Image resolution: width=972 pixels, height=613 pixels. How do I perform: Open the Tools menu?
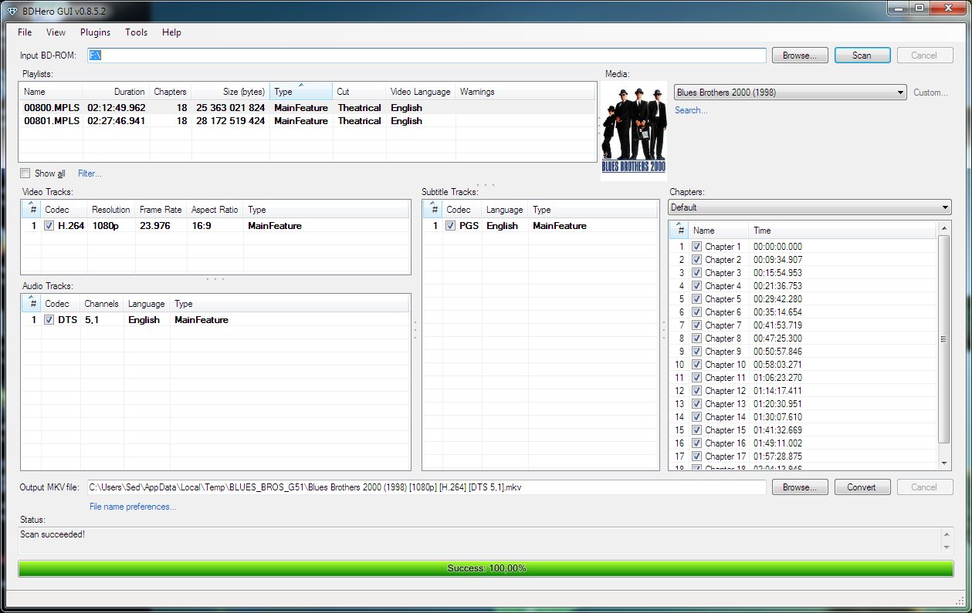click(x=137, y=32)
